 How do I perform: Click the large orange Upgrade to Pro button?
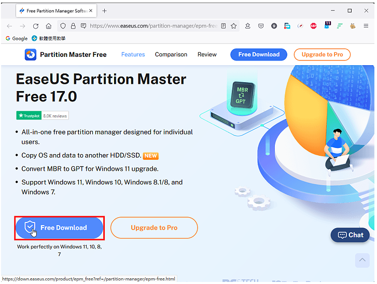[154, 228]
